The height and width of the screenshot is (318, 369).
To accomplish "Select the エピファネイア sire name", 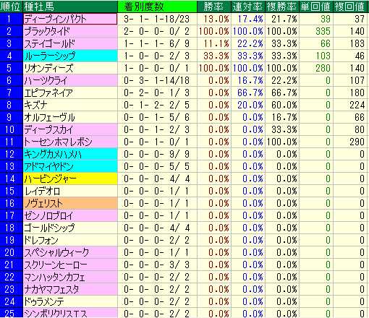I will click(70, 93).
